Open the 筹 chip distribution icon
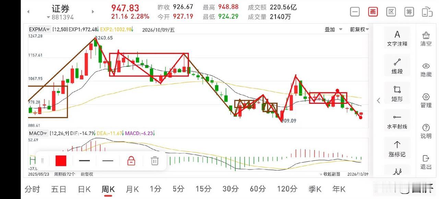Viewport: 439px width, 199px height. 409,12
